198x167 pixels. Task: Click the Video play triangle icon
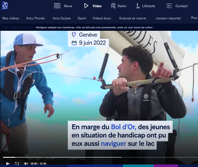coord(86,6)
